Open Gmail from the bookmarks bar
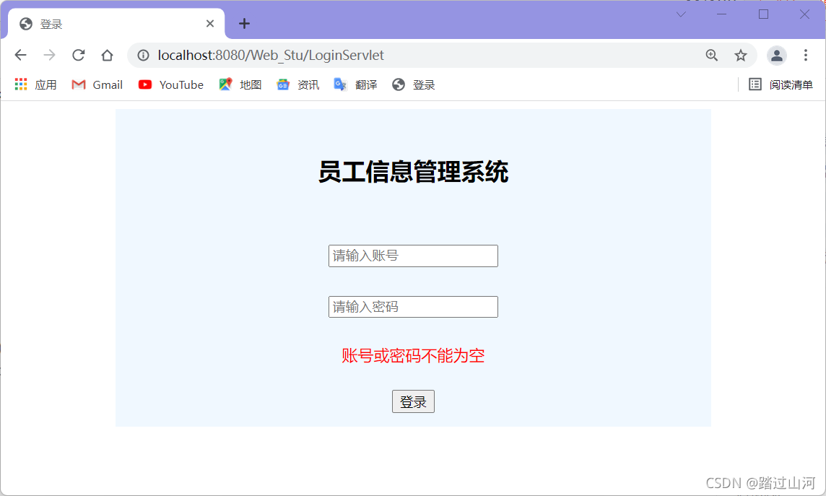Screen dimensions: 826x496 96,84
